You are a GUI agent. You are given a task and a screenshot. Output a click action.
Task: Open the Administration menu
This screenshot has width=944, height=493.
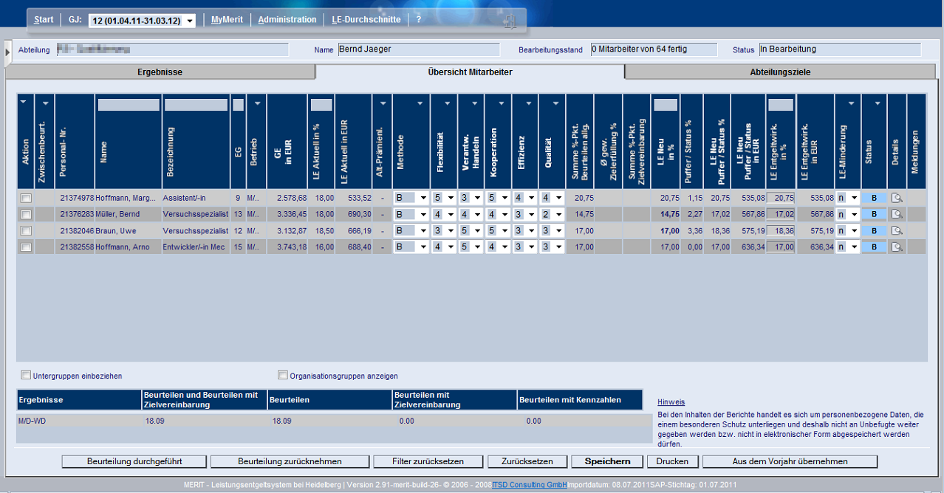287,20
